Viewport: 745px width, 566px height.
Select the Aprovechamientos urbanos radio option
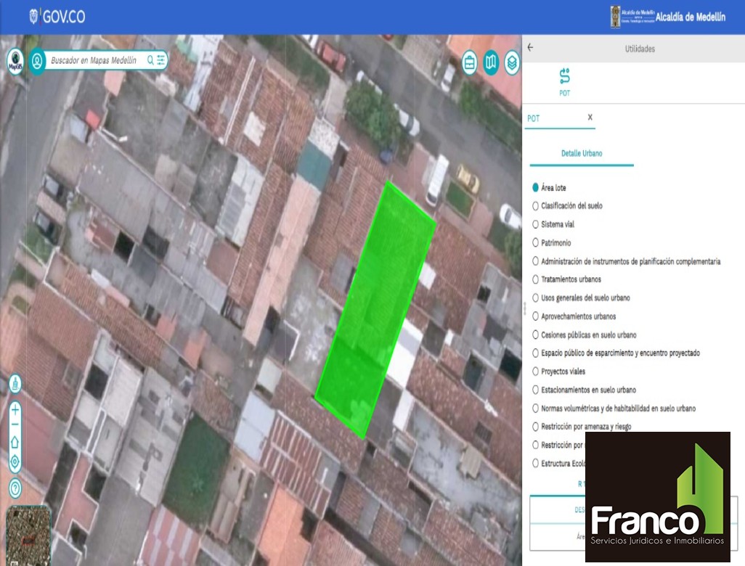(x=536, y=316)
